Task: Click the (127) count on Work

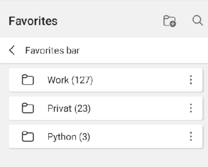Action: coord(82,80)
